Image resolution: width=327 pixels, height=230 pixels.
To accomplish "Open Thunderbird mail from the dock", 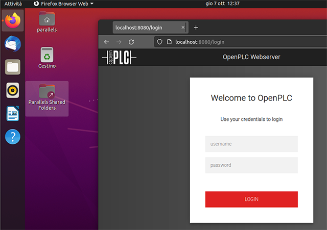I will (13, 44).
